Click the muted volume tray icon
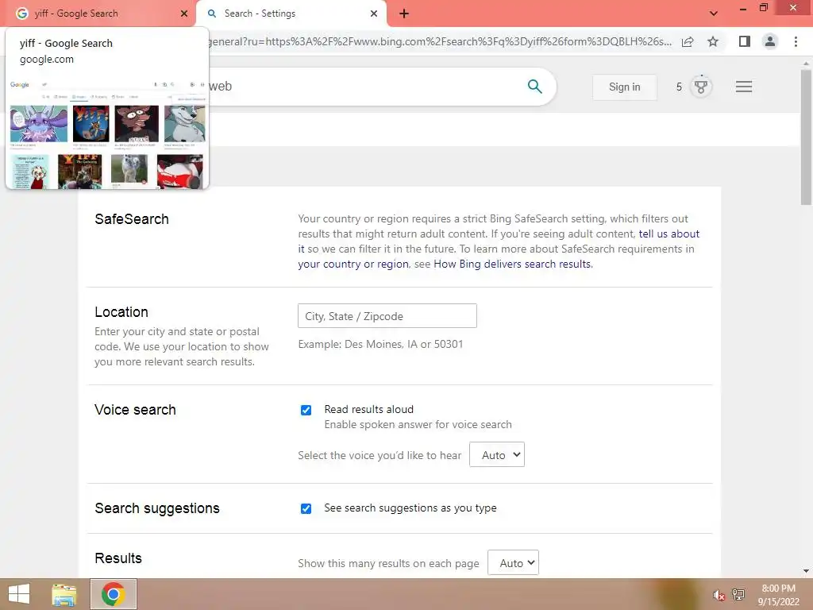The width and height of the screenshot is (813, 610). [x=719, y=595]
